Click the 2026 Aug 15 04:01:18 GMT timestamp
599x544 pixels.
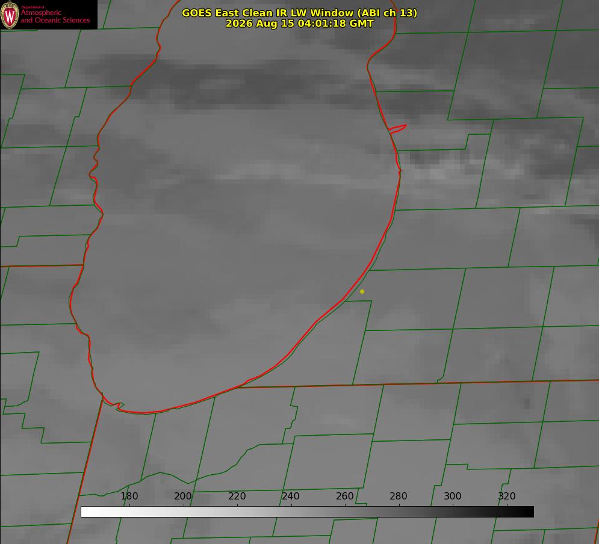click(x=299, y=23)
